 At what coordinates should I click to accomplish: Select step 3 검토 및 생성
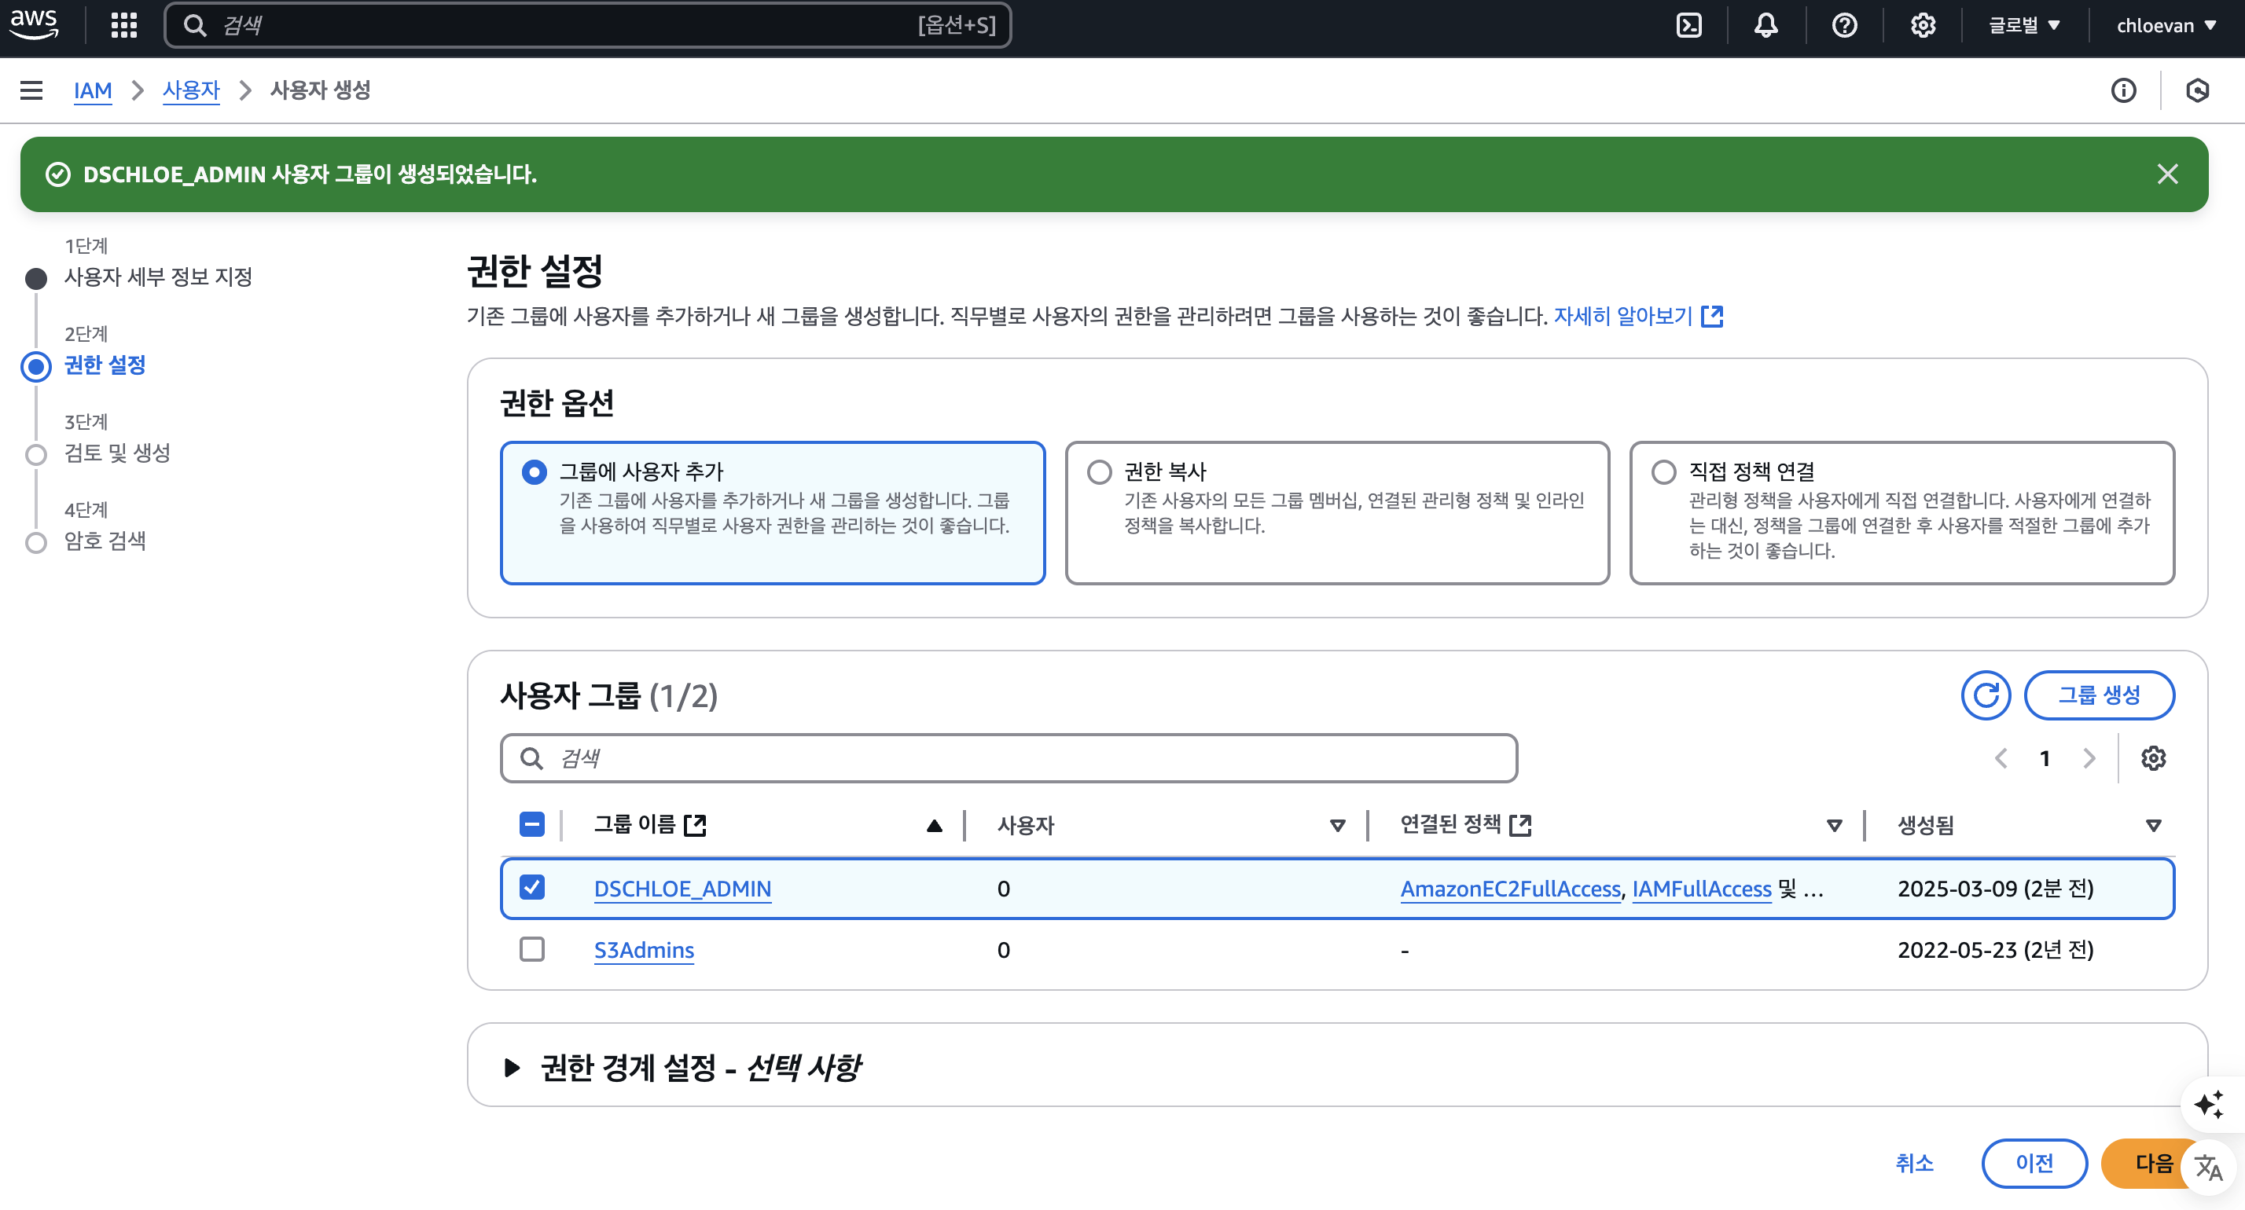point(117,453)
